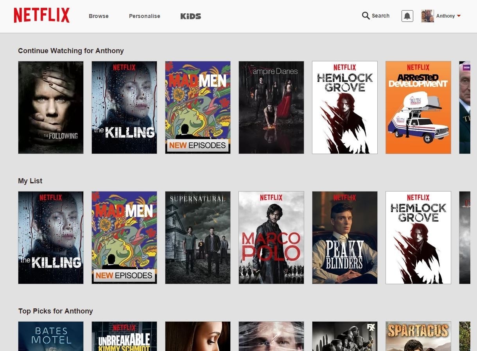Open Marco Polo in My List
The height and width of the screenshot is (351, 477).
click(x=271, y=238)
